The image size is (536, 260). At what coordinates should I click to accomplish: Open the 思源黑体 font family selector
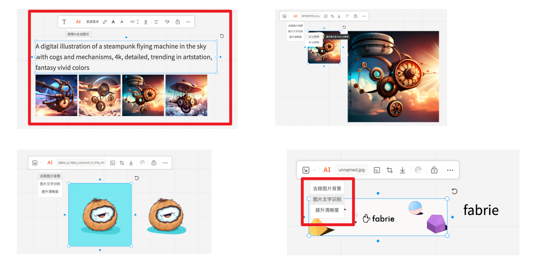(92, 22)
